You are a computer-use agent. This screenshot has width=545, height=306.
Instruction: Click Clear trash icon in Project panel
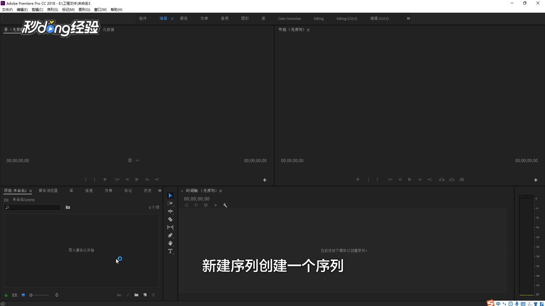(154, 295)
